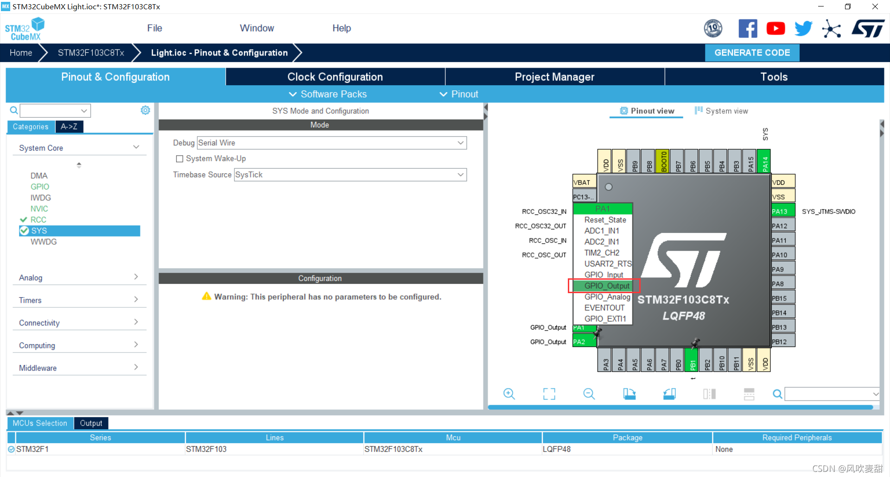Image resolution: width=890 pixels, height=477 pixels.
Task: Expand the Middleware category
Action: point(79,368)
